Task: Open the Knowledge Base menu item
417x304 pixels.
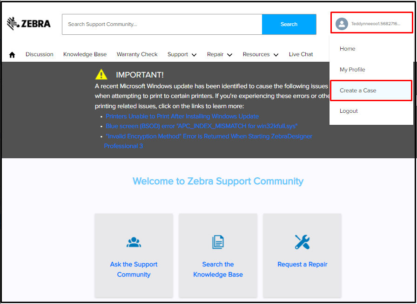Action: click(x=85, y=54)
